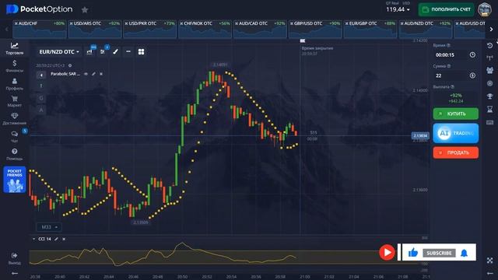Screen dimensions: 498x280
Task: Open the Торговля trading section icon
Action: pos(14,46)
